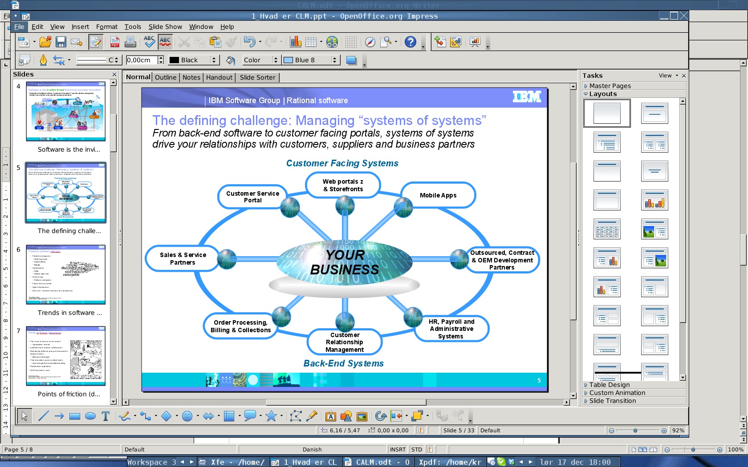Open the Black line color dropdown

(214, 60)
